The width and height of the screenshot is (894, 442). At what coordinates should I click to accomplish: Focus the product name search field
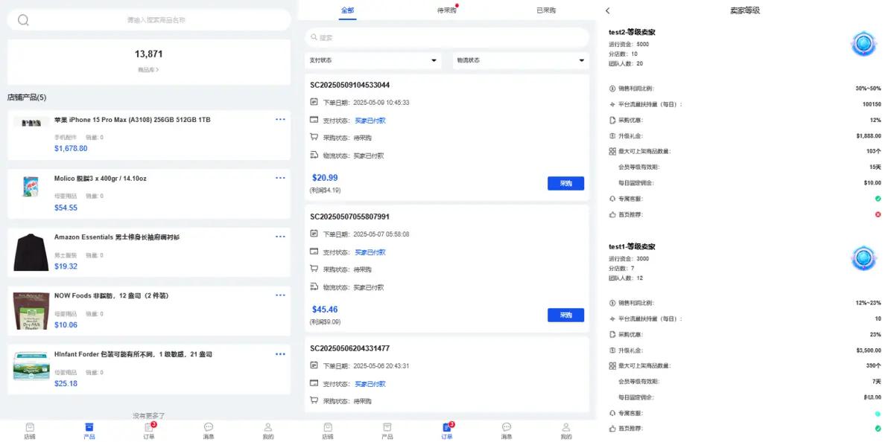click(149, 20)
